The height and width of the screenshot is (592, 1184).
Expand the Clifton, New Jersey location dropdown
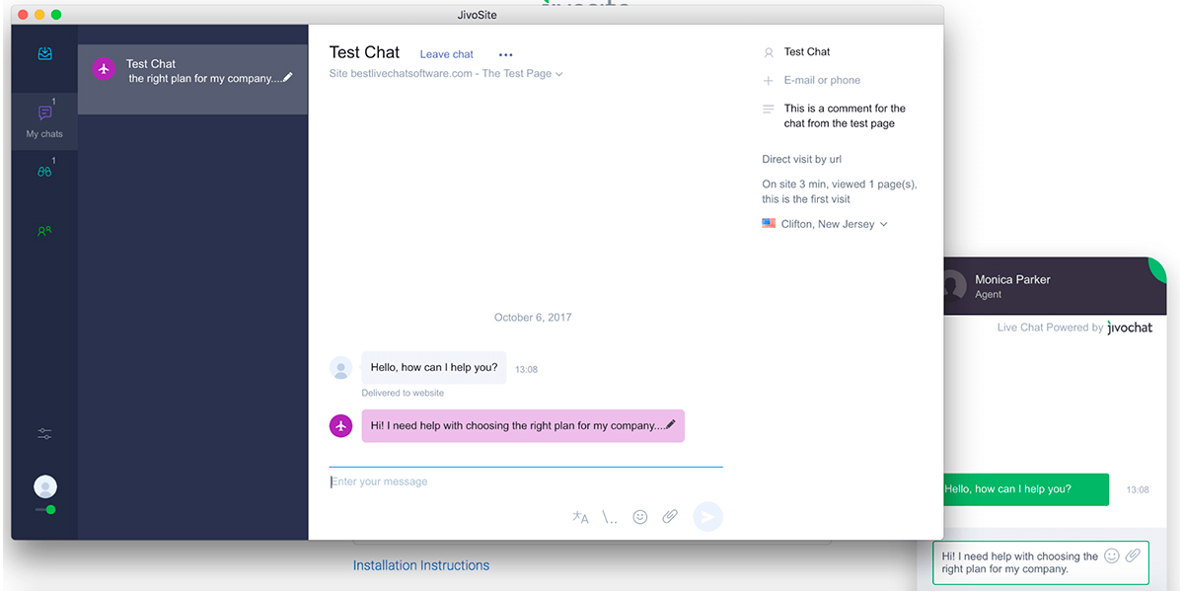(x=834, y=224)
